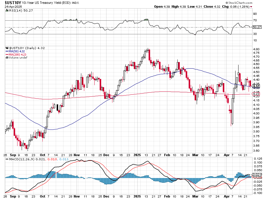
Task: Click the blue MA(50) line swatch in legend
Action: pyautogui.click(x=7, y=51)
